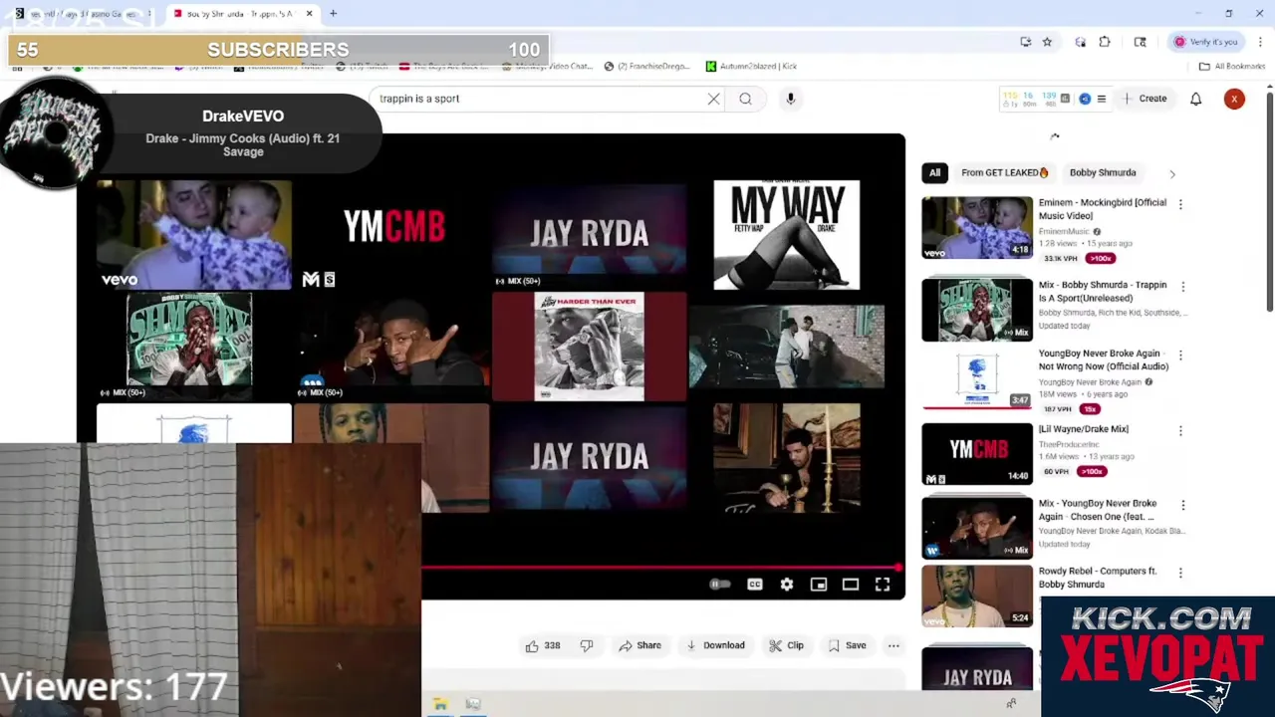This screenshot has height=717, width=1275.
Task: Click the Share button below video
Action: pos(639,645)
